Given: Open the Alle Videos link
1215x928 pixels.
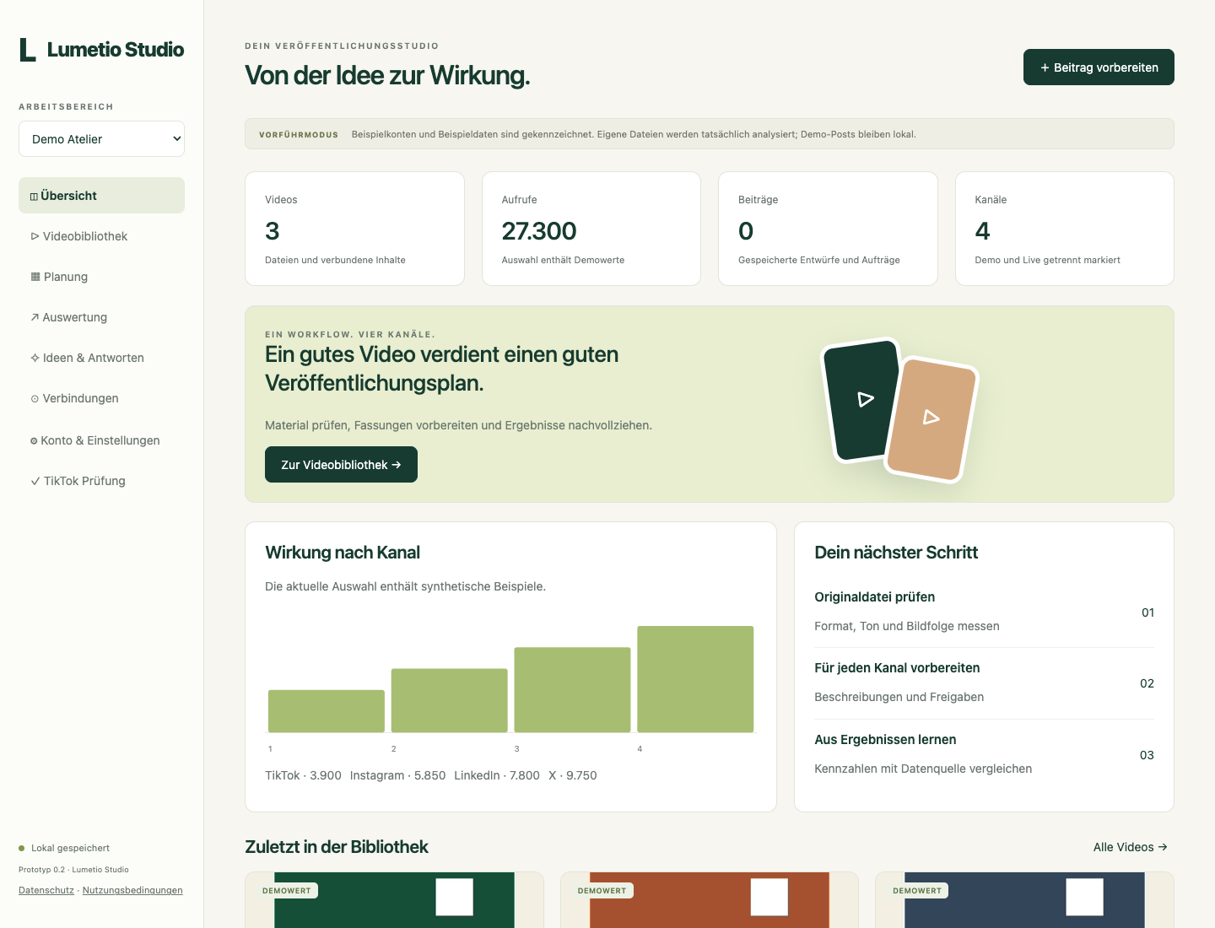Looking at the screenshot, I should point(1131,847).
